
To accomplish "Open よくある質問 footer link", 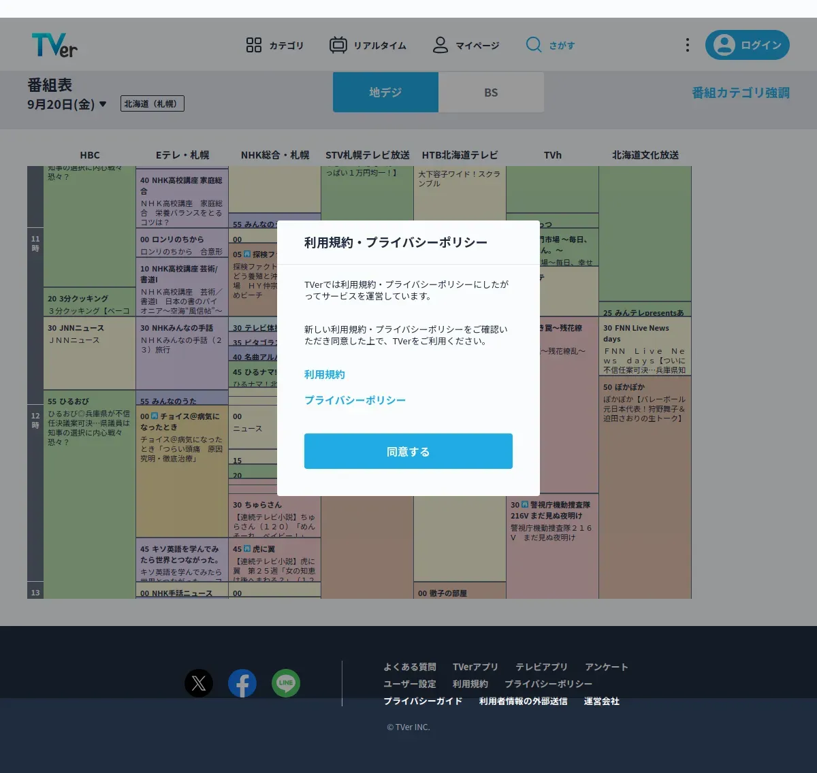I will 410,667.
